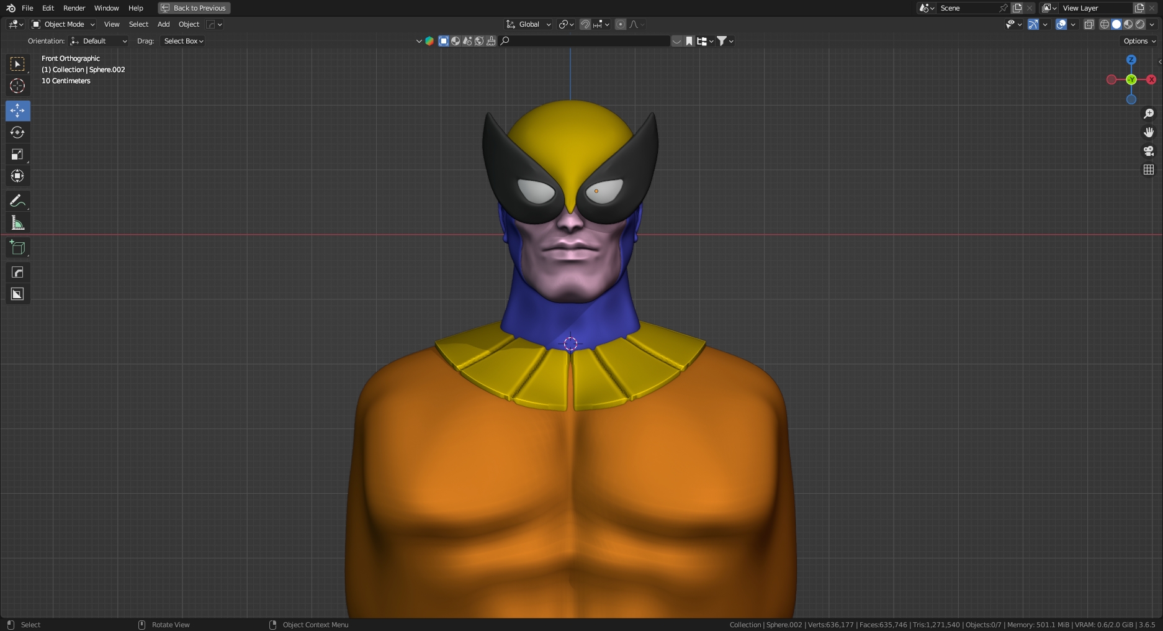Image resolution: width=1163 pixels, height=631 pixels.
Task: Select the tool below Add Cube
Action: [x=17, y=272]
